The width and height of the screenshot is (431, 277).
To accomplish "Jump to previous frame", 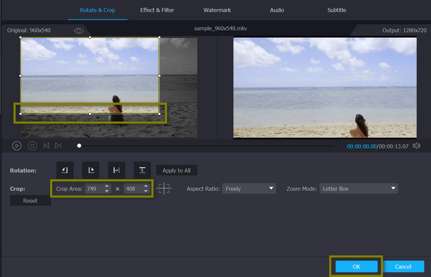I will coord(46,146).
